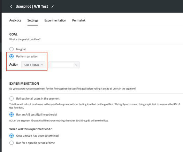Open the Analytics tab
Viewport: 183px width, 152px height.
coord(15,20)
